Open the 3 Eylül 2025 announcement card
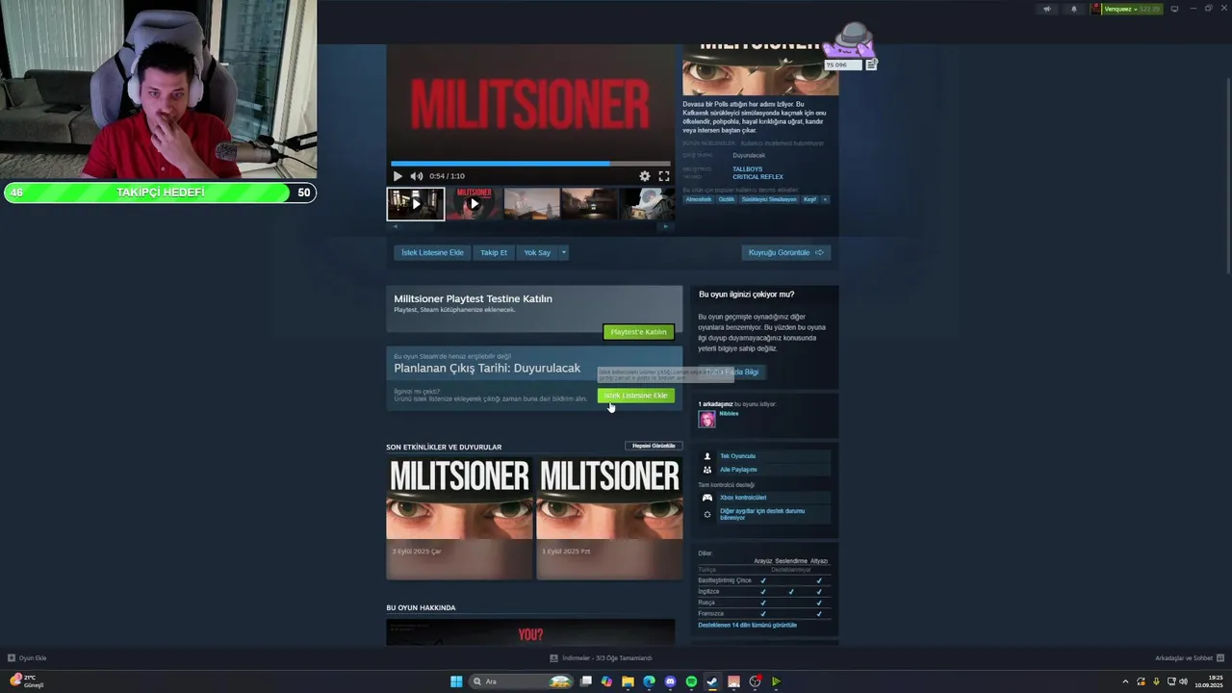Image resolution: width=1232 pixels, height=693 pixels. [x=459, y=517]
